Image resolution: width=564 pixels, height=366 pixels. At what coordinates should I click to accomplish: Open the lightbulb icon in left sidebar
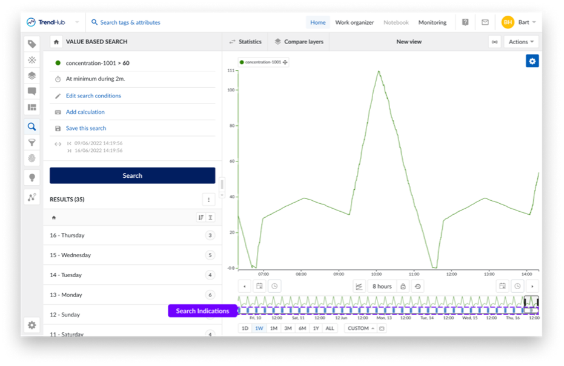coord(32,177)
